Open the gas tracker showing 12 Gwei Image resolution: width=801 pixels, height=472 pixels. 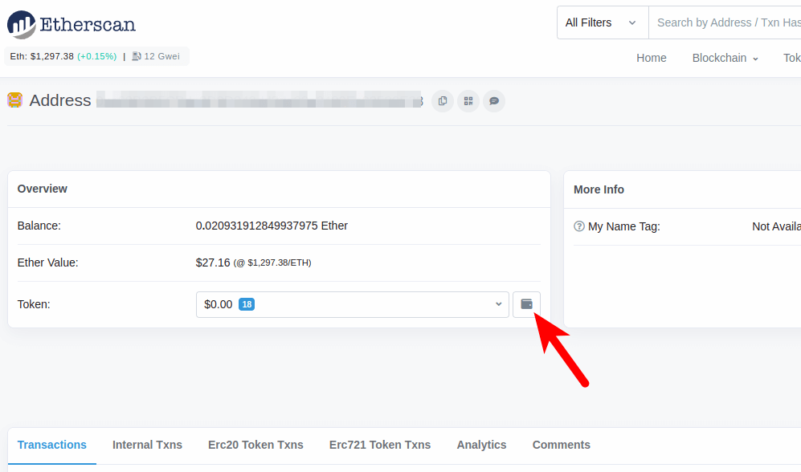(x=157, y=56)
